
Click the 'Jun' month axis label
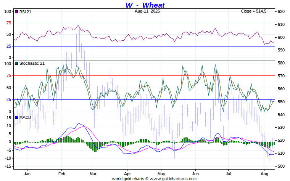(x=195, y=174)
